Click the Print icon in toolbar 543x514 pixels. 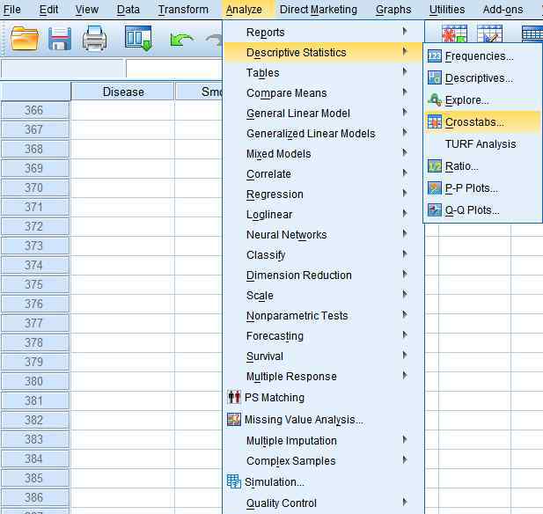pos(94,39)
